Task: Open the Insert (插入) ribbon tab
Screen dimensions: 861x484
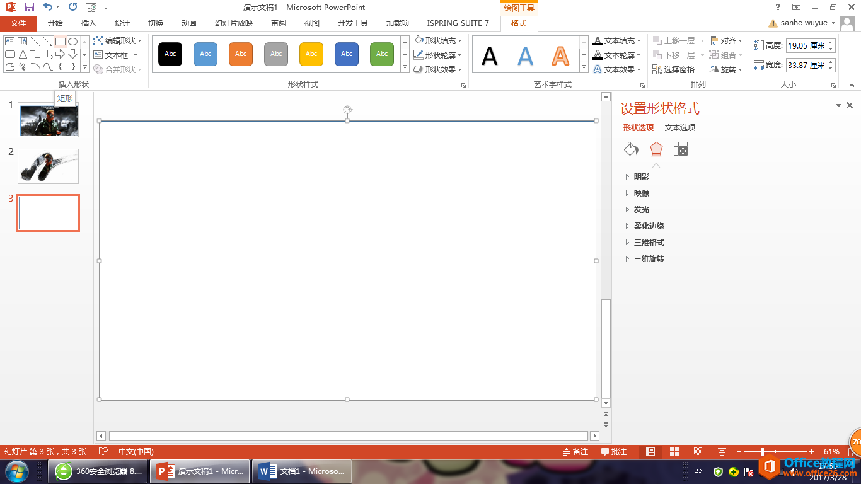Action: click(89, 23)
